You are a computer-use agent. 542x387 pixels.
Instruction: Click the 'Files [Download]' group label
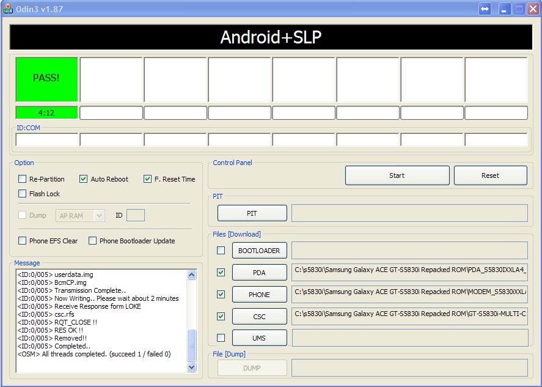[236, 234]
